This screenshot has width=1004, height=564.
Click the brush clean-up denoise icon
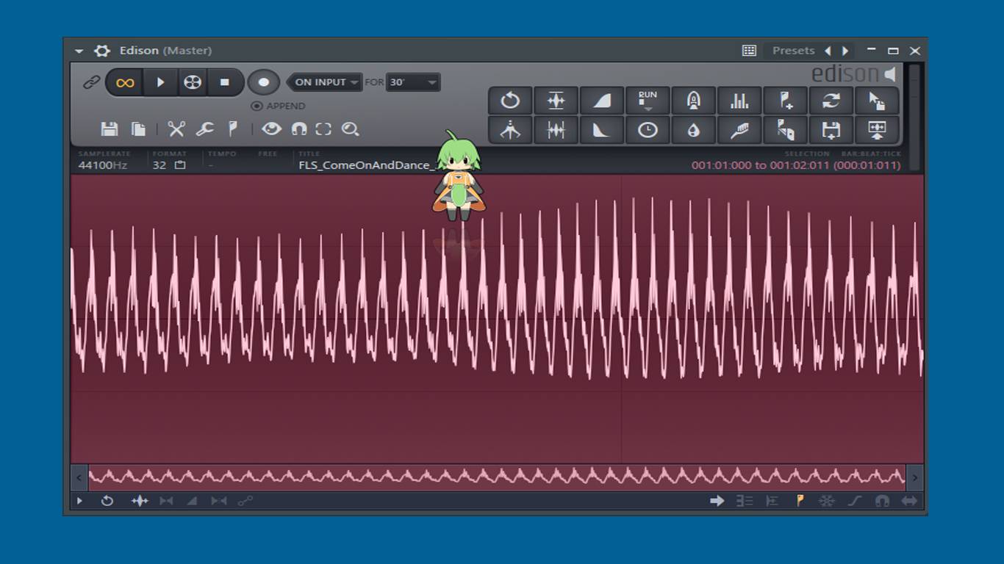(x=739, y=130)
